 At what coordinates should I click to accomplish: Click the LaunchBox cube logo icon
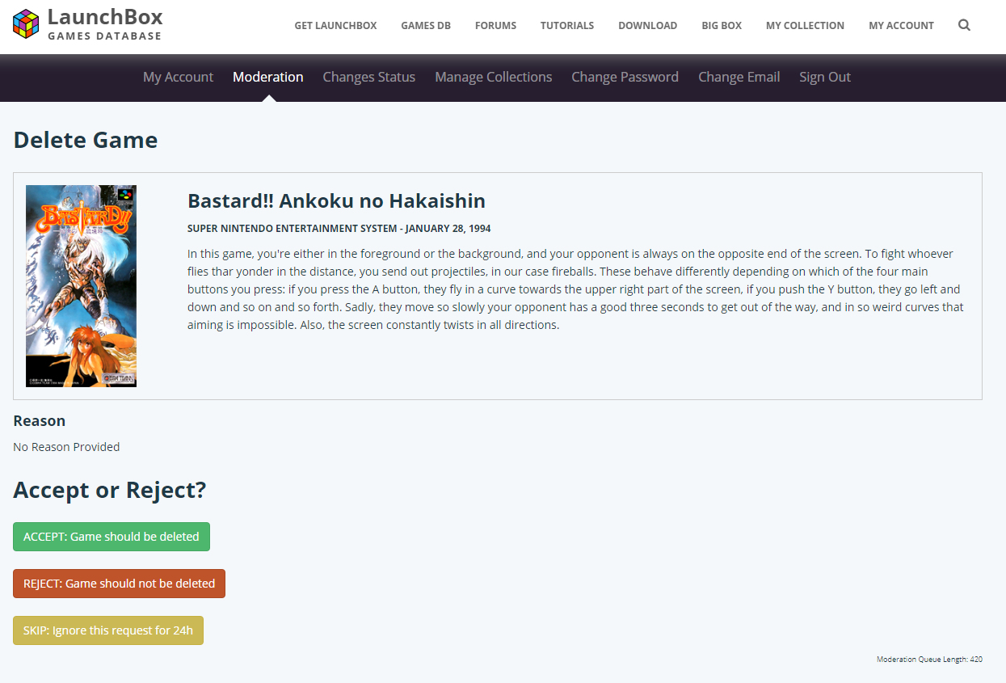pos(26,23)
